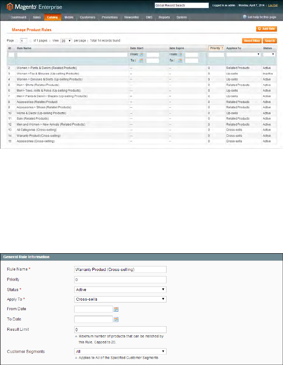Click the Priority column sort arrow

pyautogui.click(x=222, y=48)
